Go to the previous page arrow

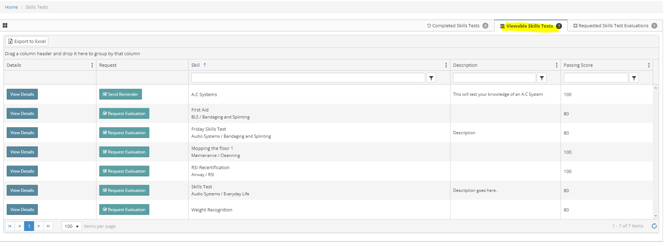coord(20,226)
